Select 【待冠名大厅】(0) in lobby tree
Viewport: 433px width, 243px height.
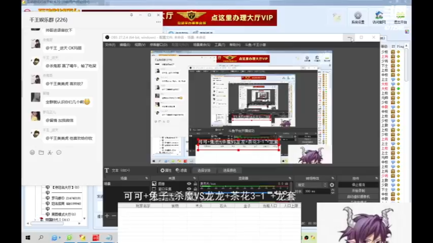point(65,187)
